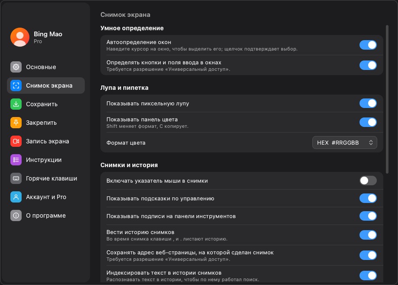Click the Bing Mao user name

(x=48, y=34)
